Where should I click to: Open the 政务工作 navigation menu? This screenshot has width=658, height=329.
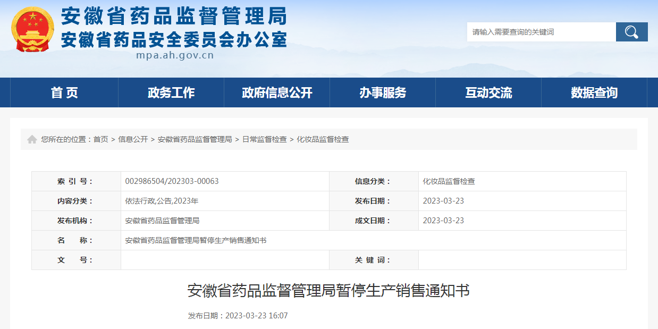coord(171,92)
